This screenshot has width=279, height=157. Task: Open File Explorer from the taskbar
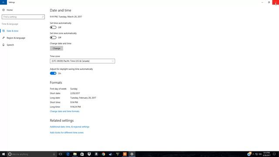pos(75,154)
